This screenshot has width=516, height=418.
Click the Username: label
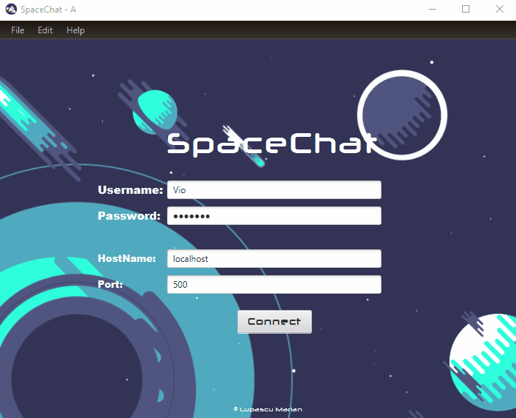(130, 190)
